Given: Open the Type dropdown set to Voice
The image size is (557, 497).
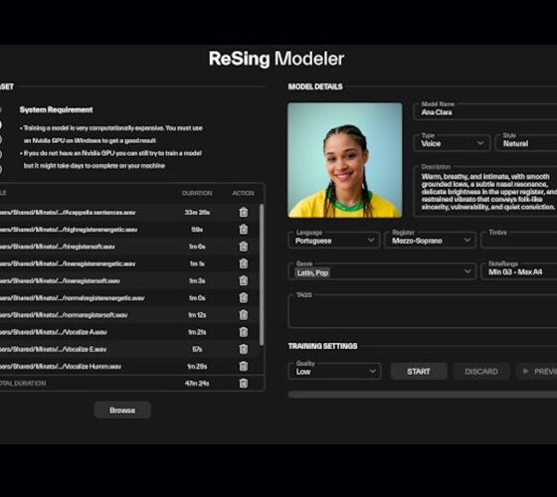Looking at the screenshot, I should pyautogui.click(x=452, y=143).
